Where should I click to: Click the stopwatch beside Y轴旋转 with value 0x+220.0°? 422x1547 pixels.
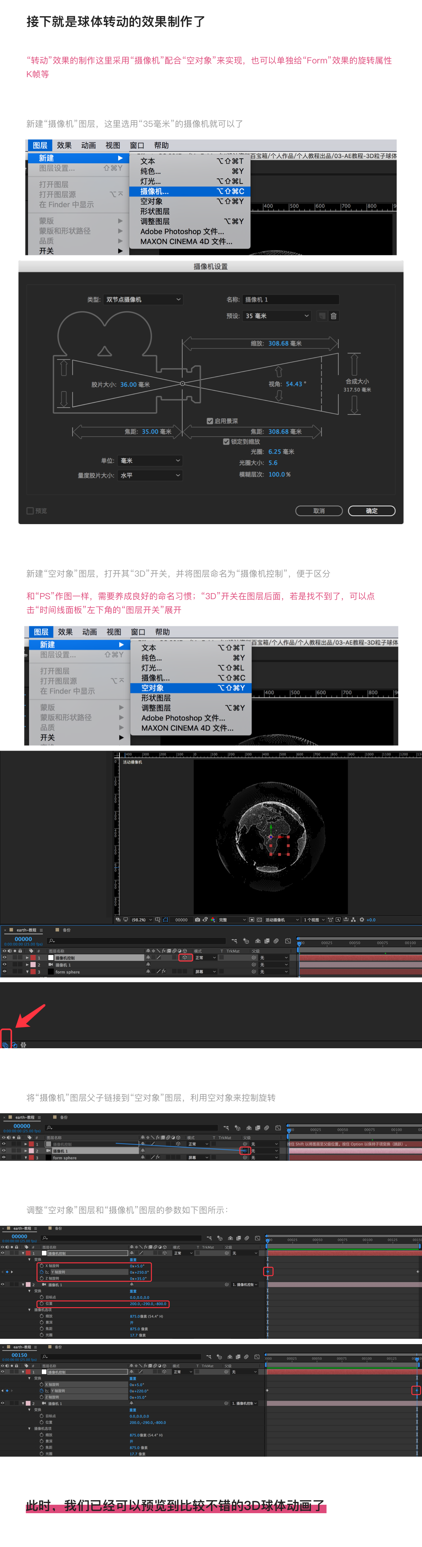click(x=42, y=1391)
